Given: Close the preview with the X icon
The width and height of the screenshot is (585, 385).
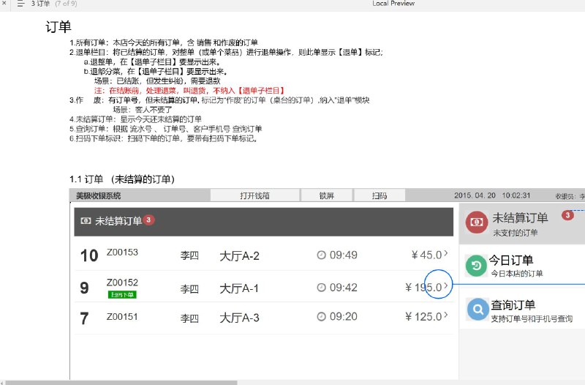Looking at the screenshot, I should tap(4, 3).
